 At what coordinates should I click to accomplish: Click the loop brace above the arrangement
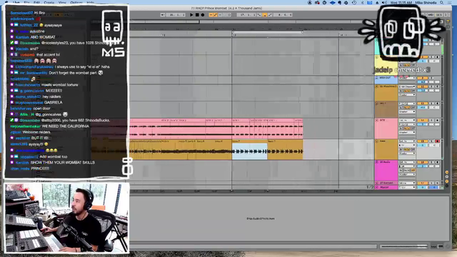(267, 32)
